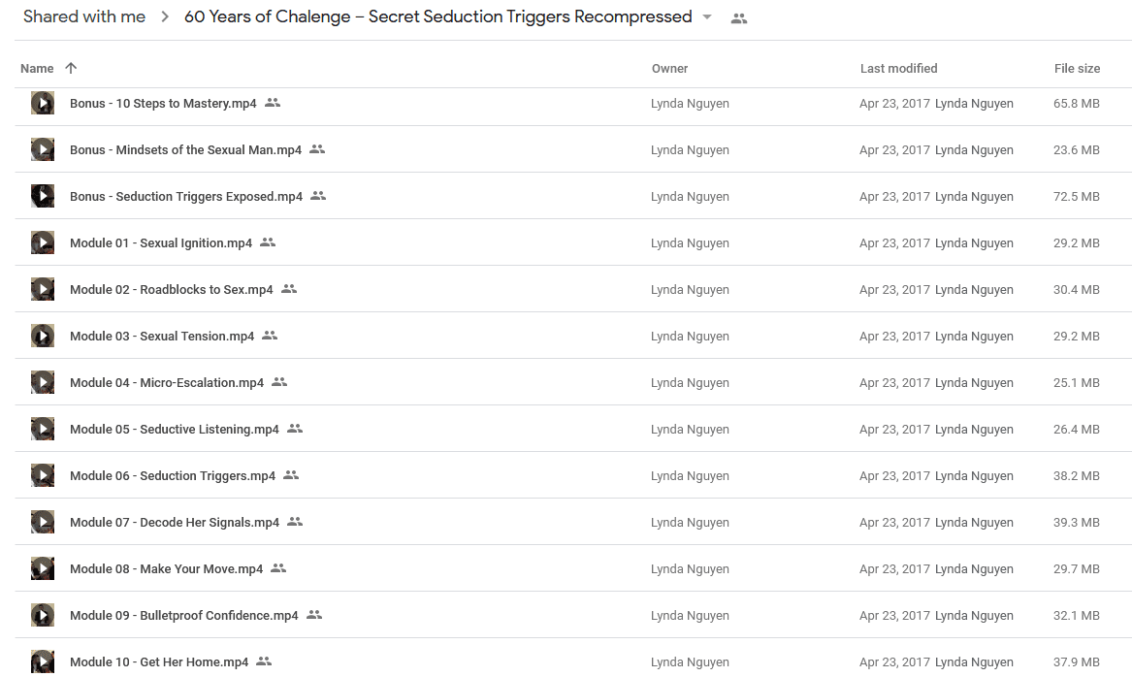Open the folder name dropdown arrow in breadcrumb
The image size is (1132, 677).
click(707, 16)
